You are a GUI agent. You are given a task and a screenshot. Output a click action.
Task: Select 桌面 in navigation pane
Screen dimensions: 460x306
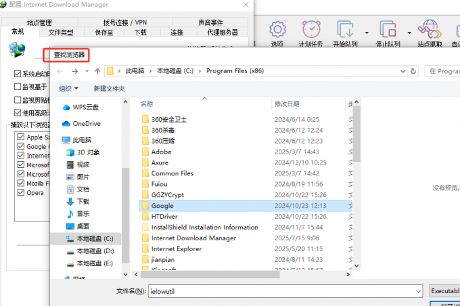tap(78, 226)
